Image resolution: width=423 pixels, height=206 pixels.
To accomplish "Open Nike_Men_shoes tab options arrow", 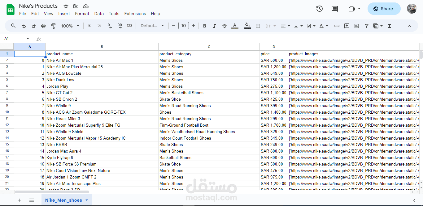I will (x=87, y=200).
